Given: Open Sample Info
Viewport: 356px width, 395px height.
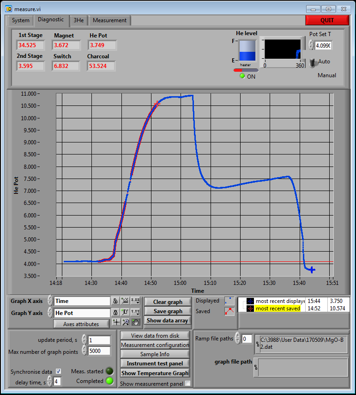Looking at the screenshot, I should pyautogui.click(x=155, y=354).
